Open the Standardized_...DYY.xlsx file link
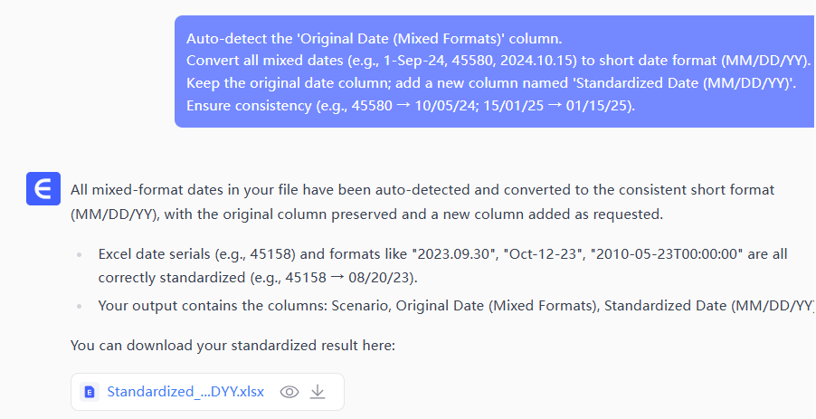Viewport: 816px width, 419px height. click(x=185, y=392)
